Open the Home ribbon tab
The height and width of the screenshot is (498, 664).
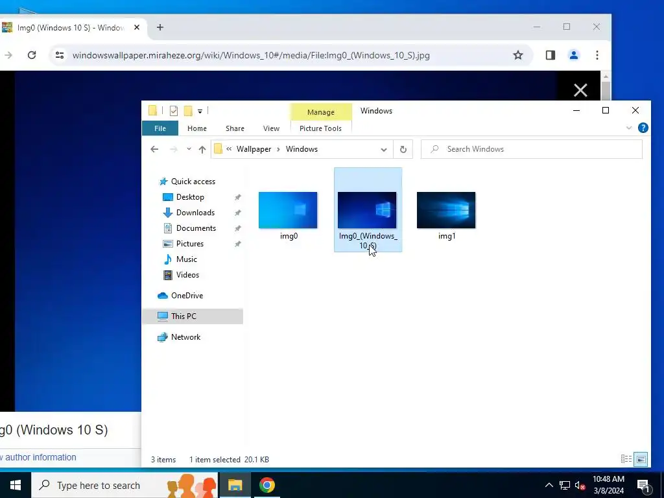[x=197, y=128]
